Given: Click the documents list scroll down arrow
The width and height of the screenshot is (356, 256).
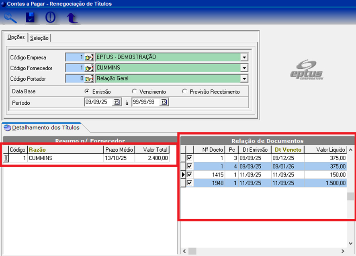Looking at the screenshot, I should pos(351,243).
